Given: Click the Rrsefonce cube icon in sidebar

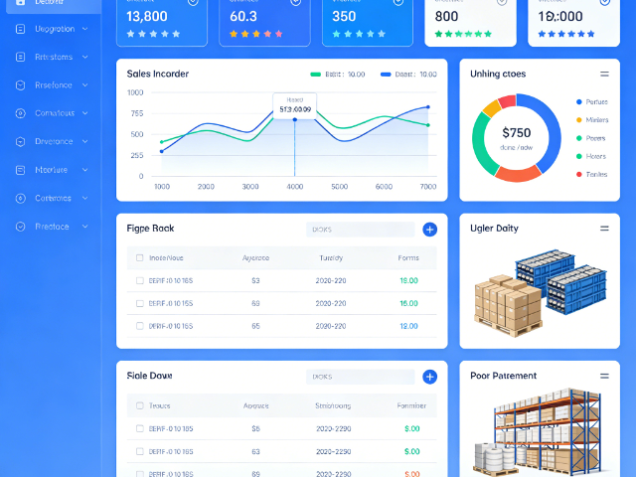Looking at the screenshot, I should tap(21, 85).
